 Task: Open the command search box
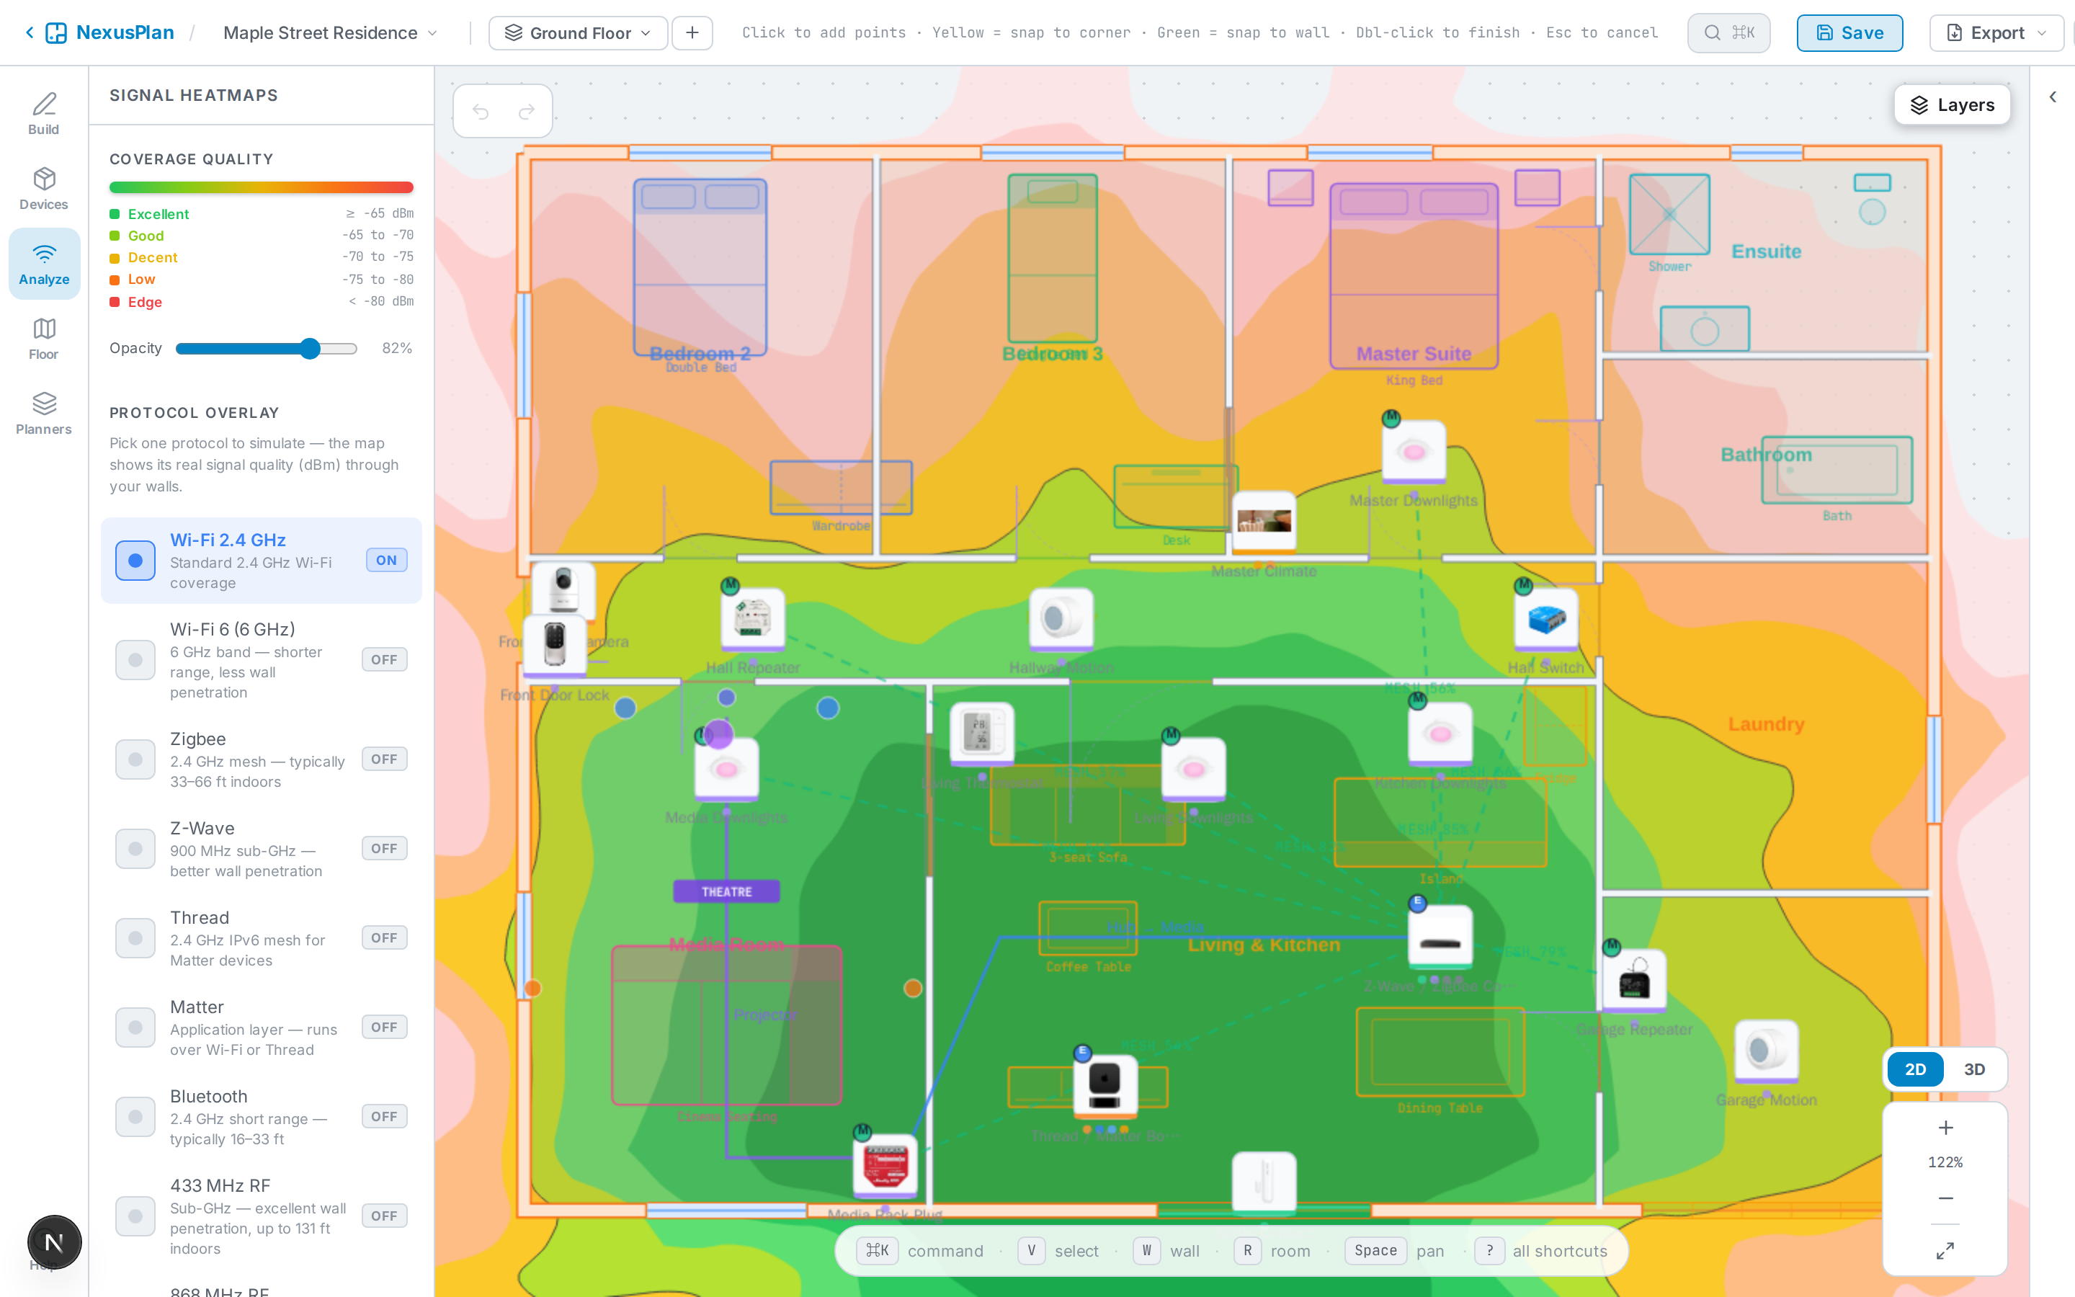click(x=1728, y=32)
